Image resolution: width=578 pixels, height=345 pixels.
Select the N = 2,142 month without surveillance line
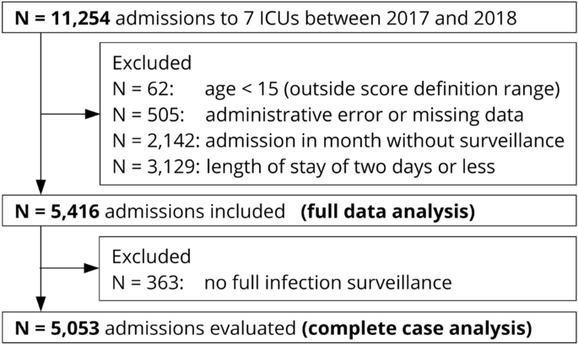[338, 141]
